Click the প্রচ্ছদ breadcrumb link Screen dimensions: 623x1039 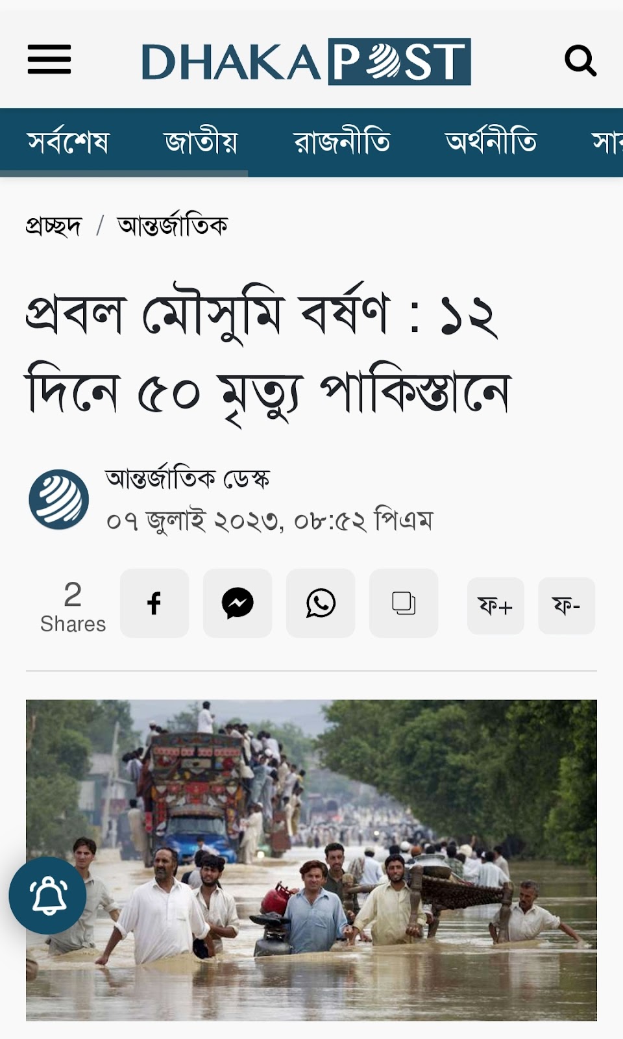tap(54, 226)
